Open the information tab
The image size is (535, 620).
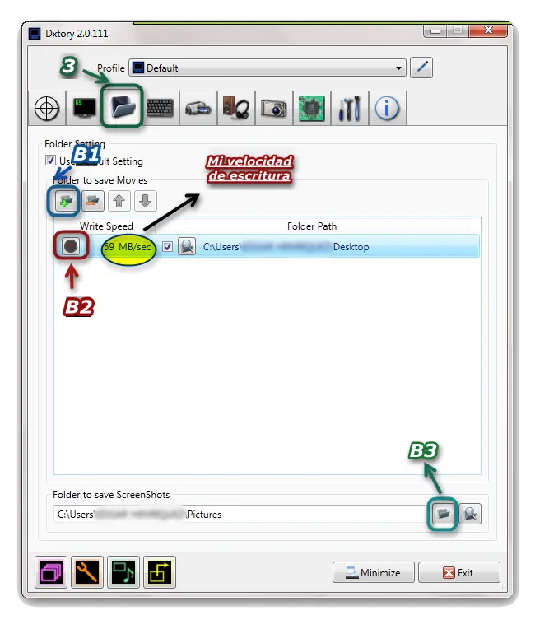click(387, 108)
